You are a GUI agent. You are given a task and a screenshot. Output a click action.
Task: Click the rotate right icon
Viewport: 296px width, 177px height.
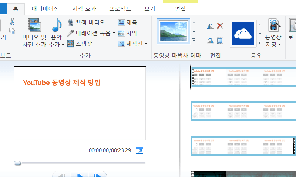click(210, 40)
